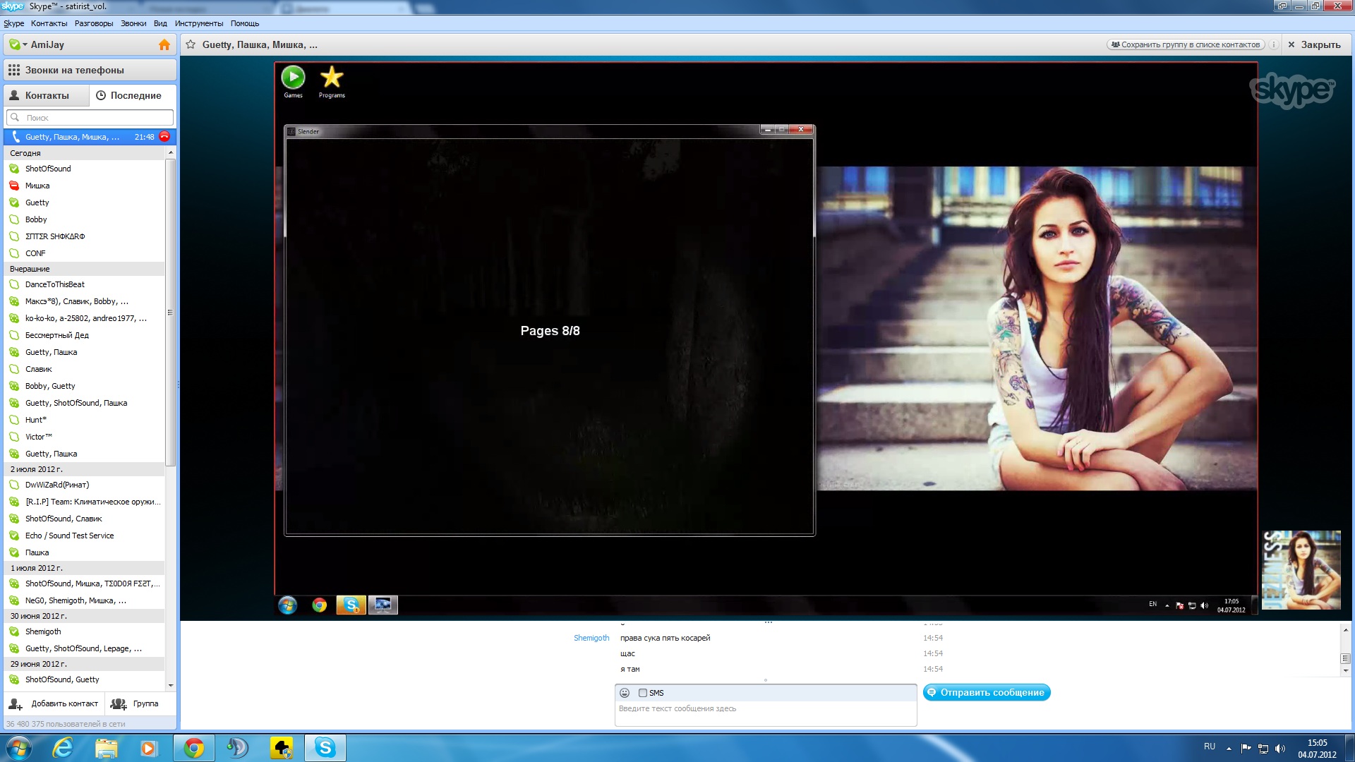Click Отправить сообщение button

(986, 692)
